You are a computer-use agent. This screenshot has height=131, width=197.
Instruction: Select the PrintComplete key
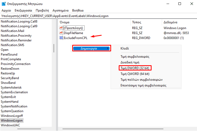pyautogui.click(x=11, y=59)
